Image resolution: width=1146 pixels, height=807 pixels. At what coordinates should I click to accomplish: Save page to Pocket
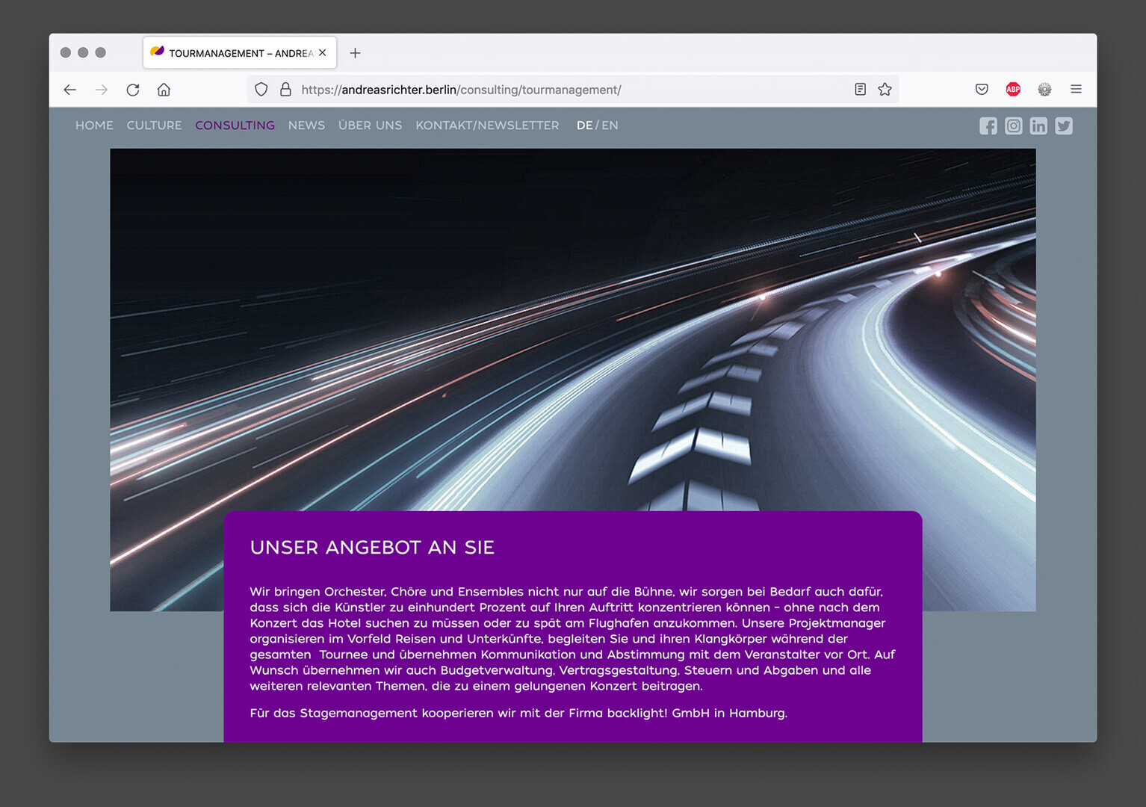[982, 90]
